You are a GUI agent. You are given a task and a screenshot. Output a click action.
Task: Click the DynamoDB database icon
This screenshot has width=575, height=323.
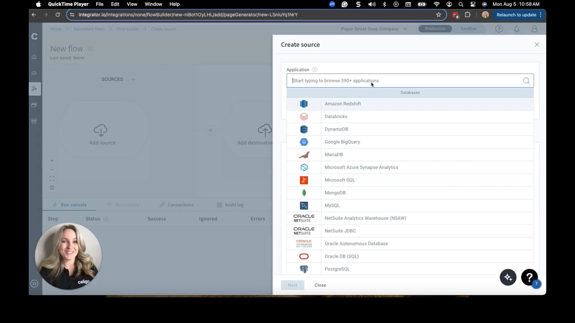(x=304, y=129)
